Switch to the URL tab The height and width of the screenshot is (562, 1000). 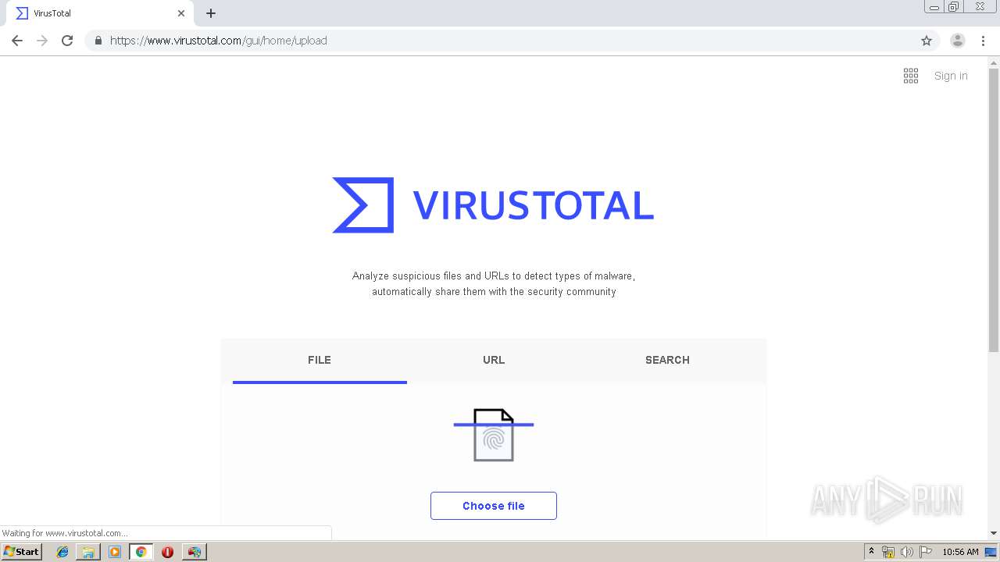(x=494, y=360)
